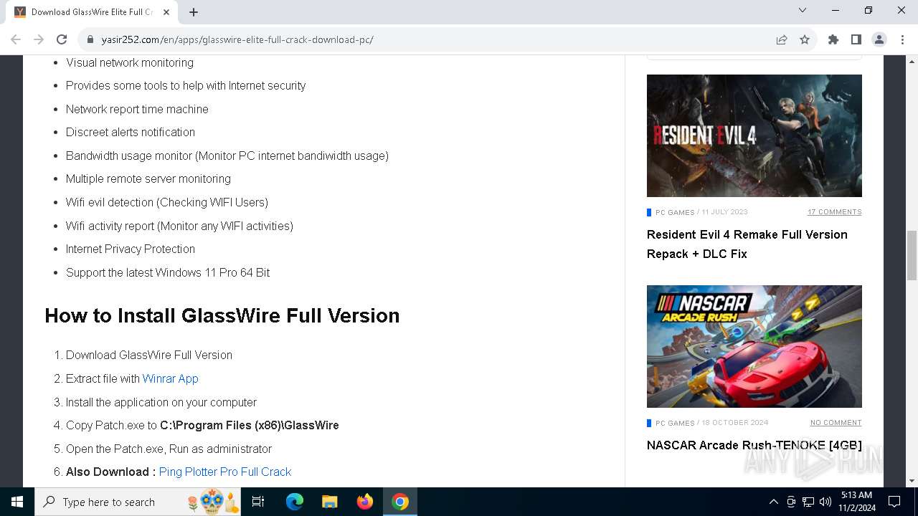Image resolution: width=918 pixels, height=516 pixels.
Task: Click the taskbar search box
Action: (x=139, y=502)
